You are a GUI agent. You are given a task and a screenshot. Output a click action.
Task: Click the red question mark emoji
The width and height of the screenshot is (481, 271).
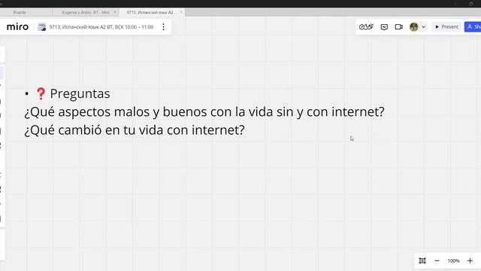point(41,93)
